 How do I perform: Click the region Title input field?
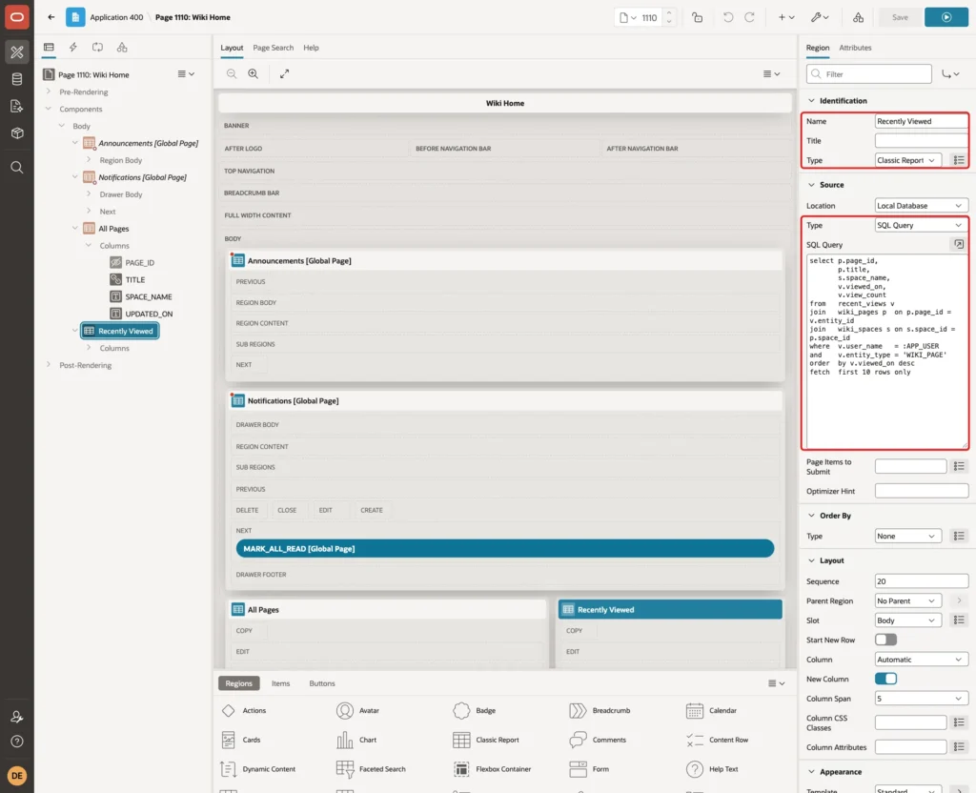pos(922,141)
